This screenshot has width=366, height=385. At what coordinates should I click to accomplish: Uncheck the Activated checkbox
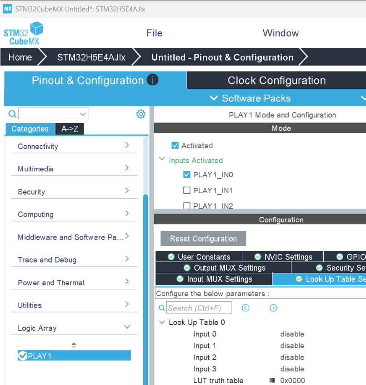[175, 145]
